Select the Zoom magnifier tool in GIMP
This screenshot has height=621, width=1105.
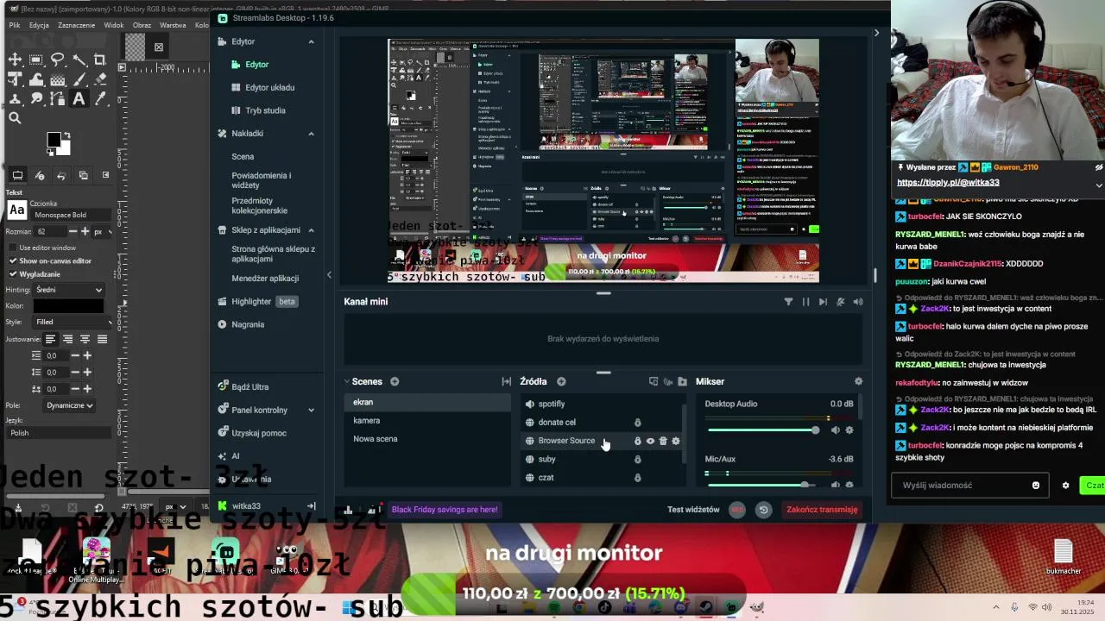[15, 118]
